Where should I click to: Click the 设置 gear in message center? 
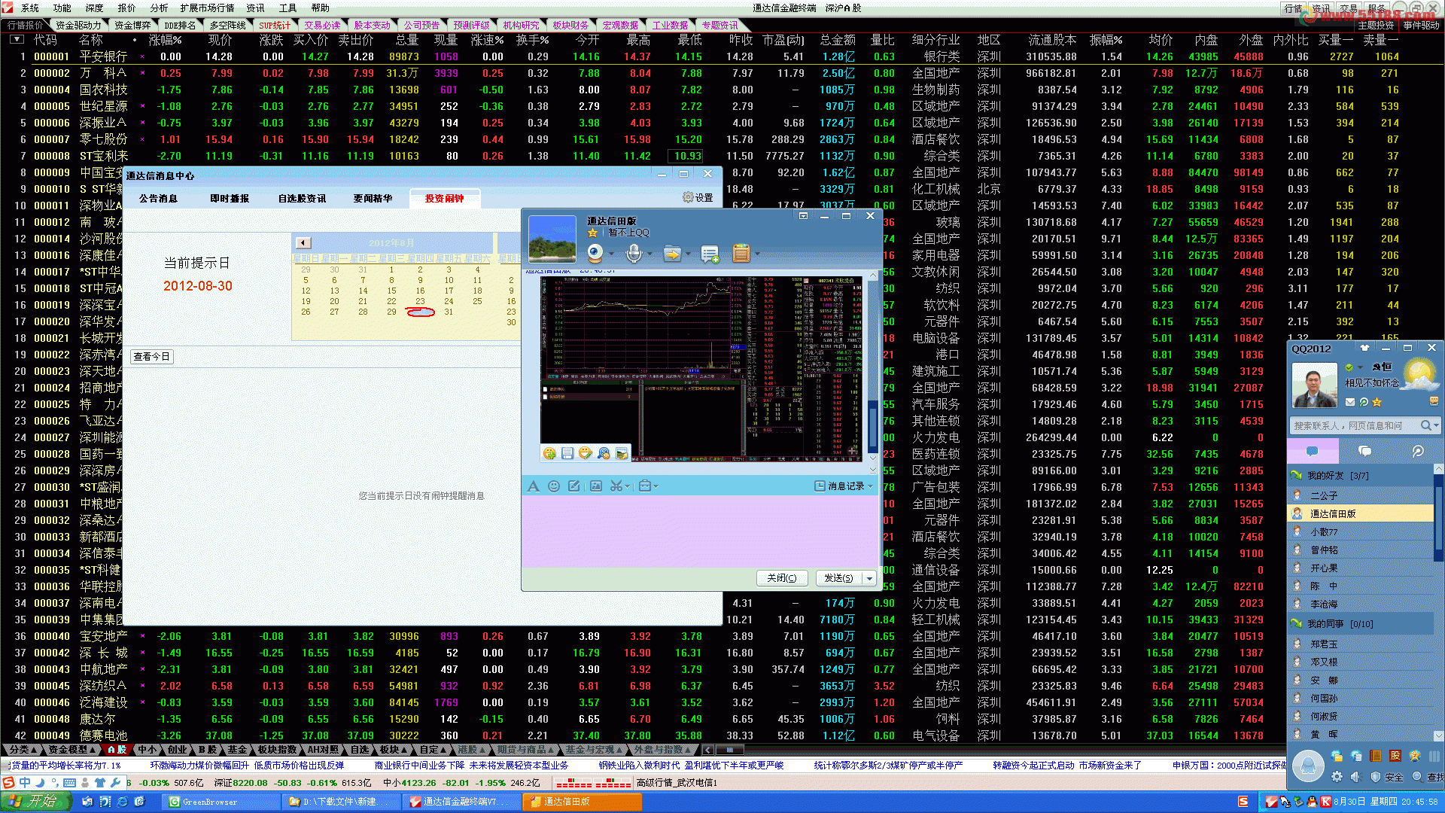(x=698, y=197)
